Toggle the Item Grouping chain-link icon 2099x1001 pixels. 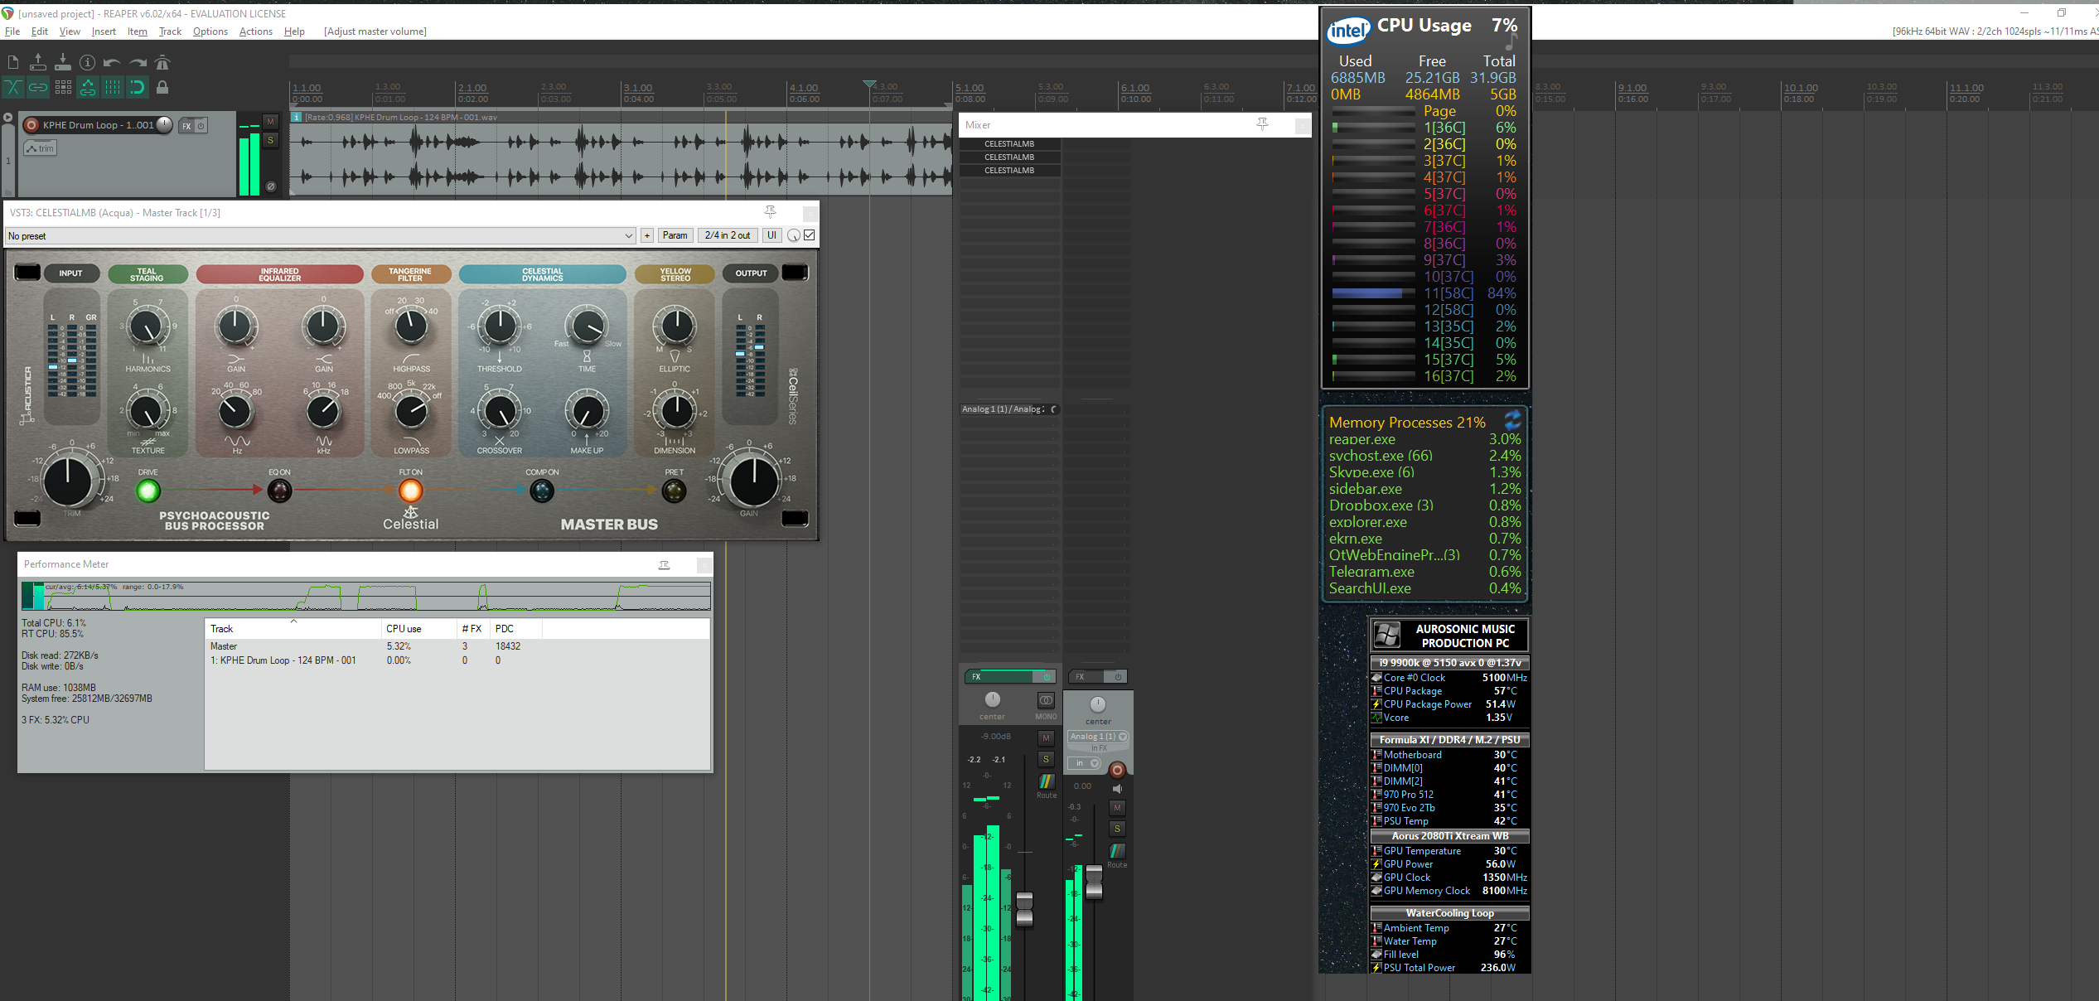click(x=37, y=87)
